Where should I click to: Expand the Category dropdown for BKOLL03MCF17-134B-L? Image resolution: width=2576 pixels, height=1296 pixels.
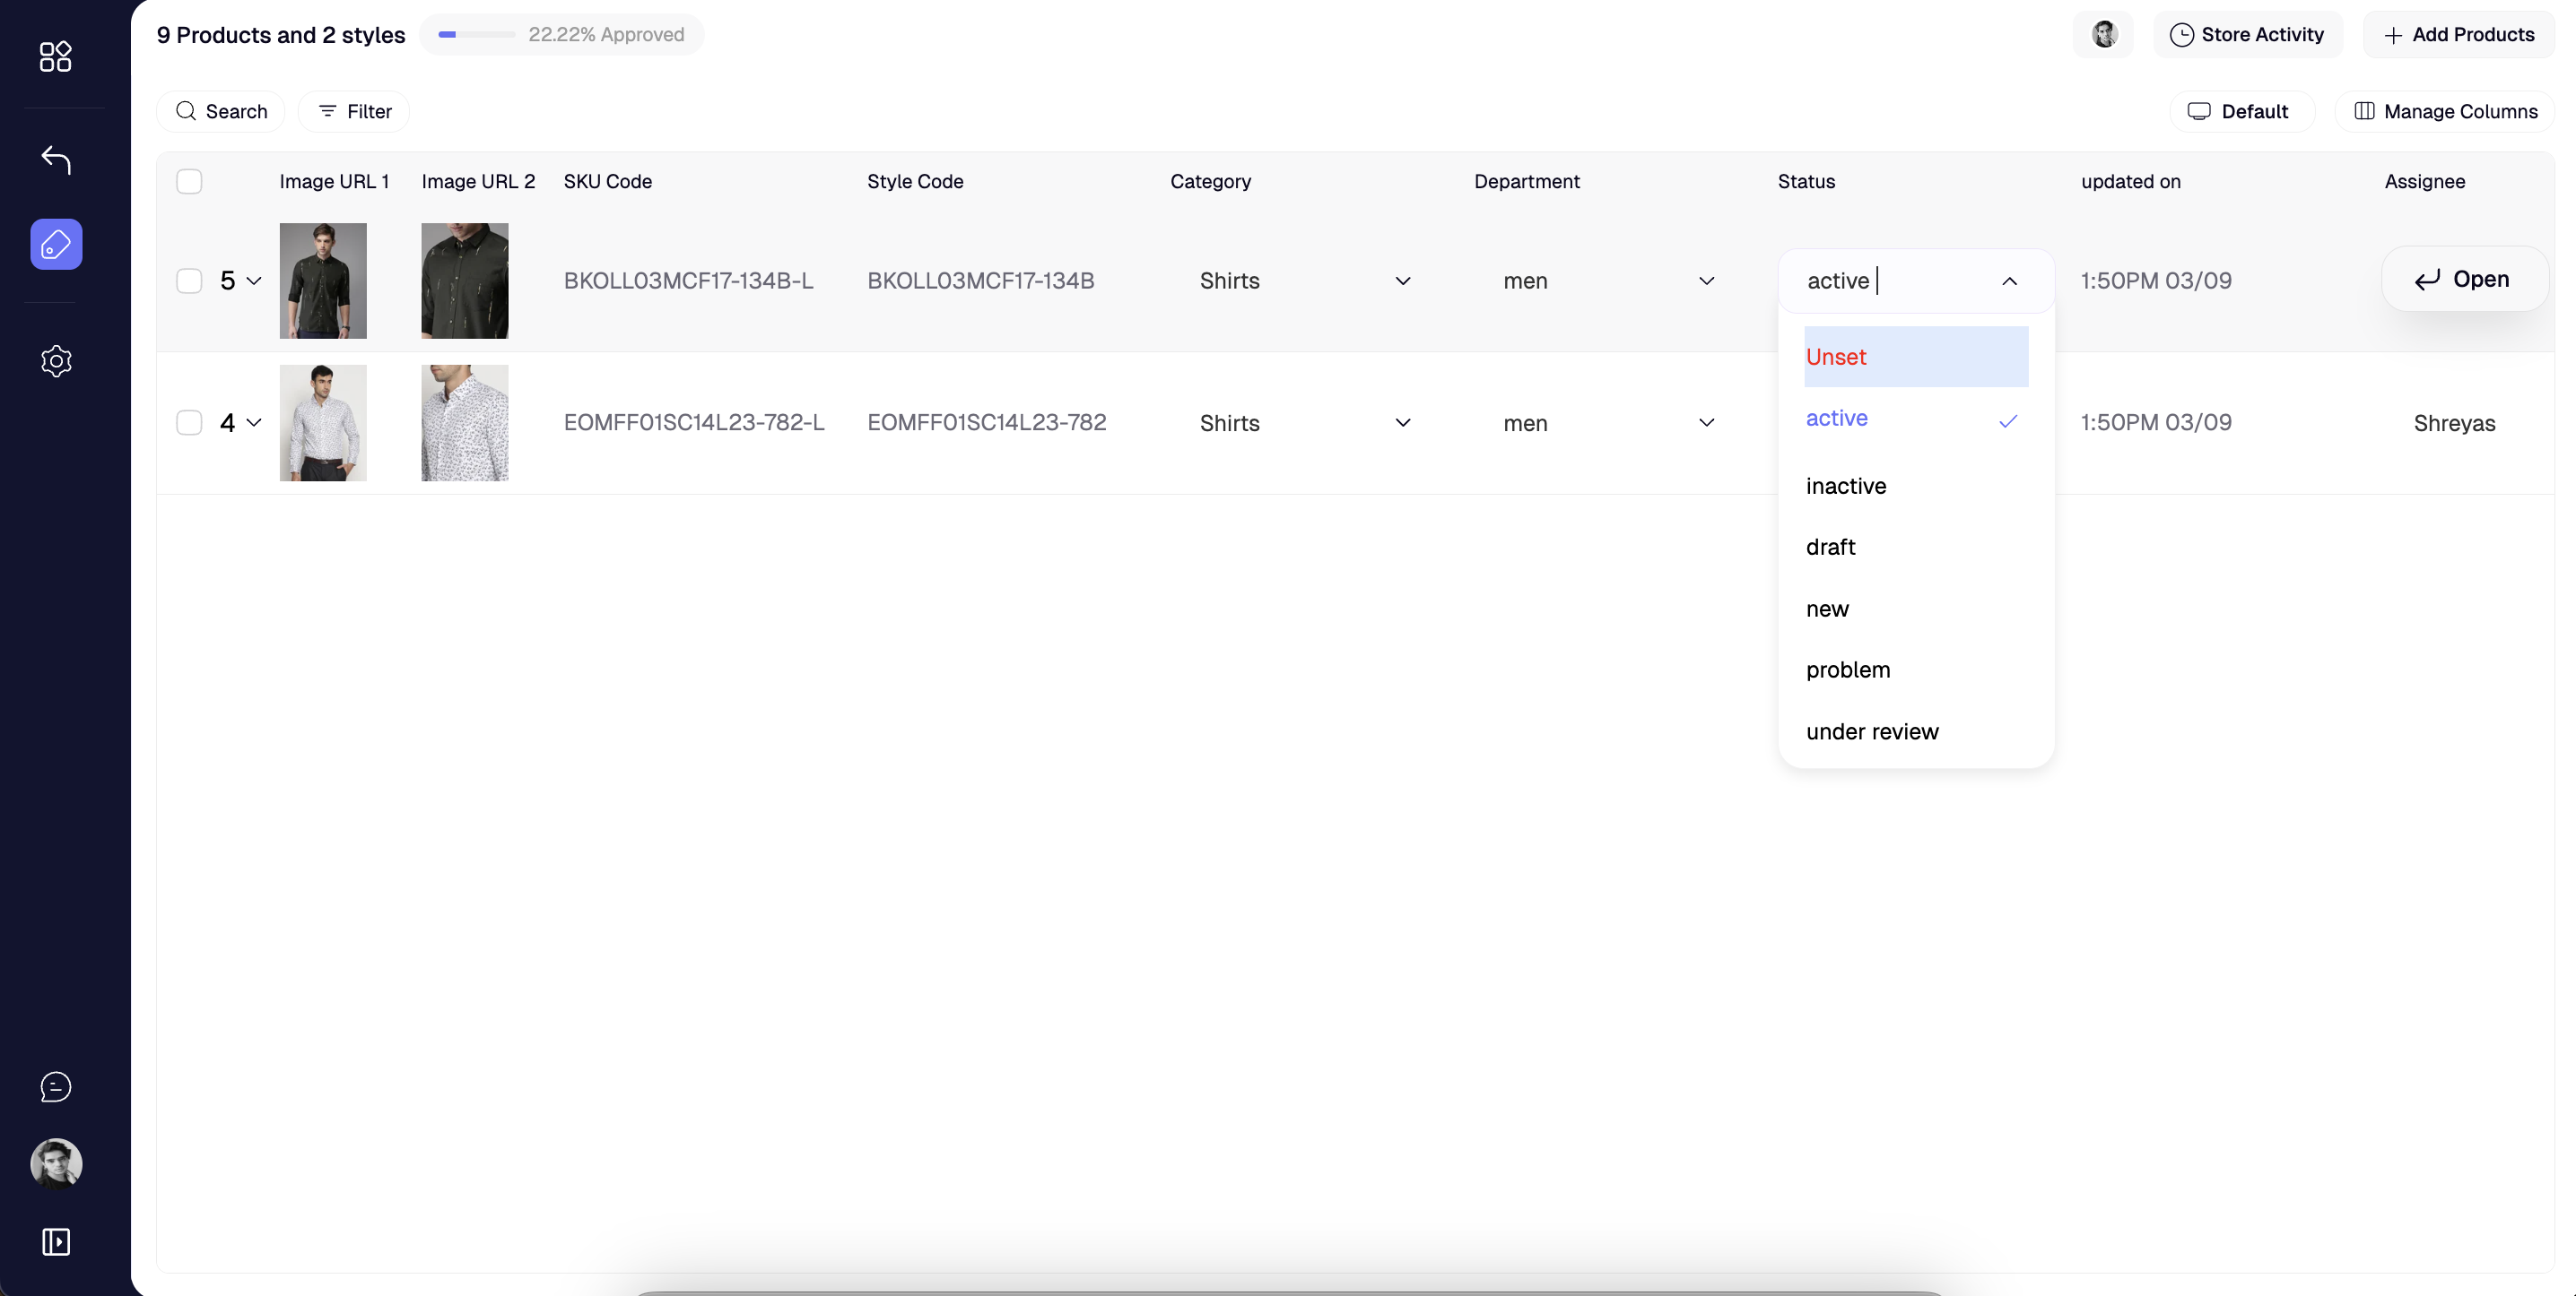[x=1402, y=281]
